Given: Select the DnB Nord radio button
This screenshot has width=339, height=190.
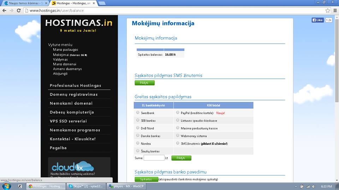Looking at the screenshot, I should coord(138,128).
